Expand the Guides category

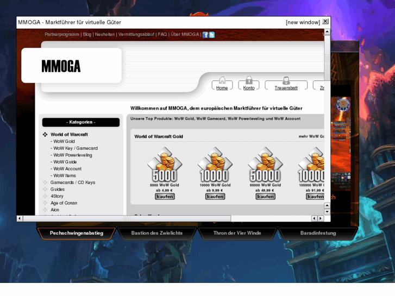pyautogui.click(x=58, y=189)
